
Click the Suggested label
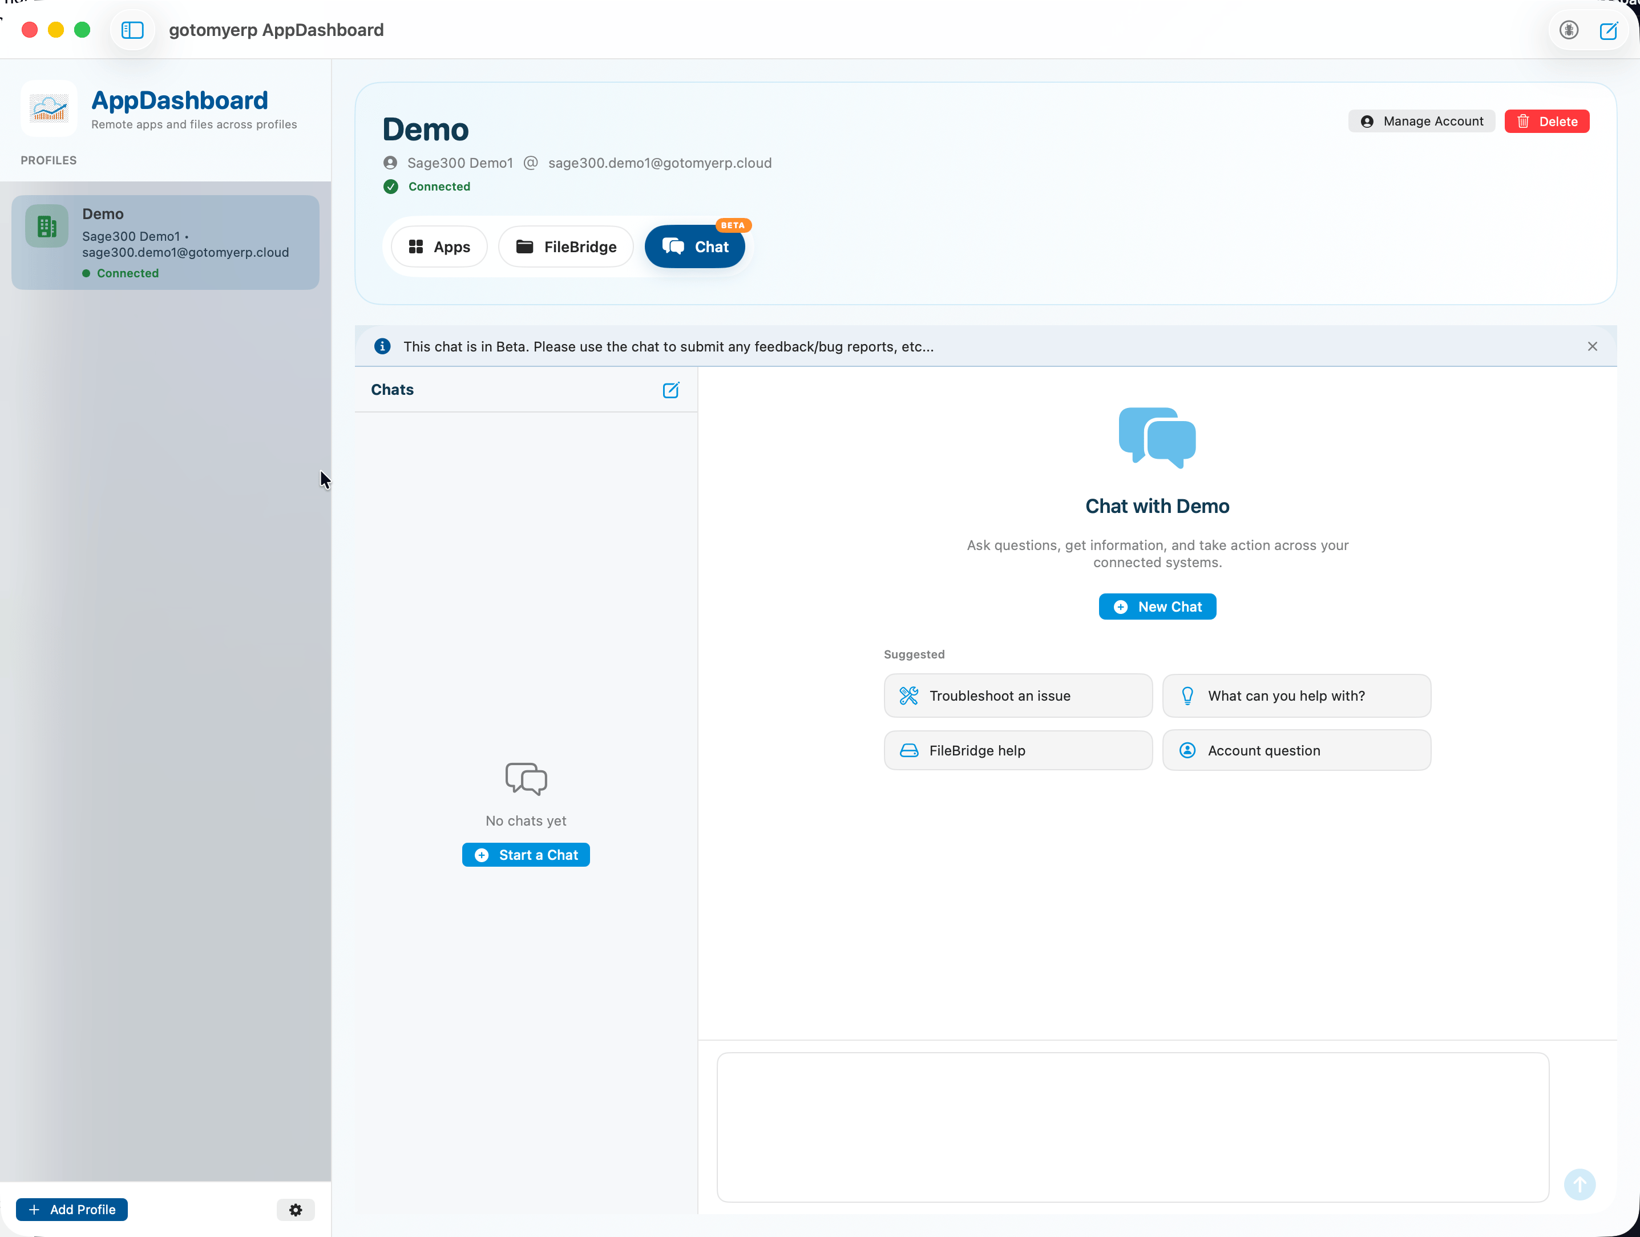[x=914, y=654]
